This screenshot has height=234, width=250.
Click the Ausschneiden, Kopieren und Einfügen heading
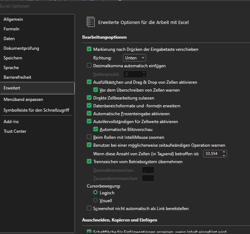[119, 220]
